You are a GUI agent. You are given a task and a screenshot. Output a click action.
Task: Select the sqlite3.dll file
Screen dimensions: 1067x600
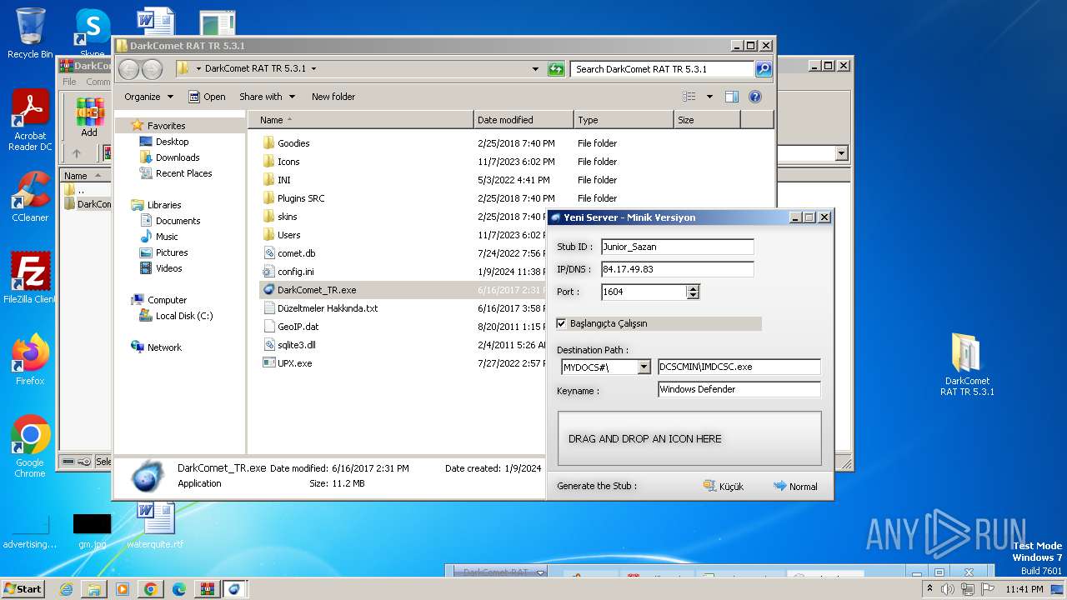296,345
